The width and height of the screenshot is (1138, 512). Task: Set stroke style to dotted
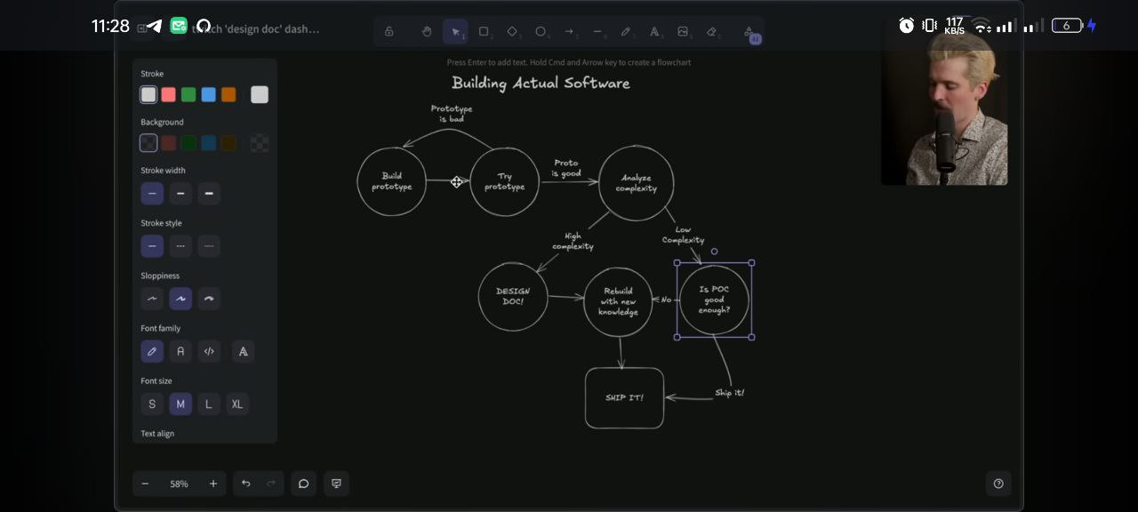pyautogui.click(x=209, y=246)
